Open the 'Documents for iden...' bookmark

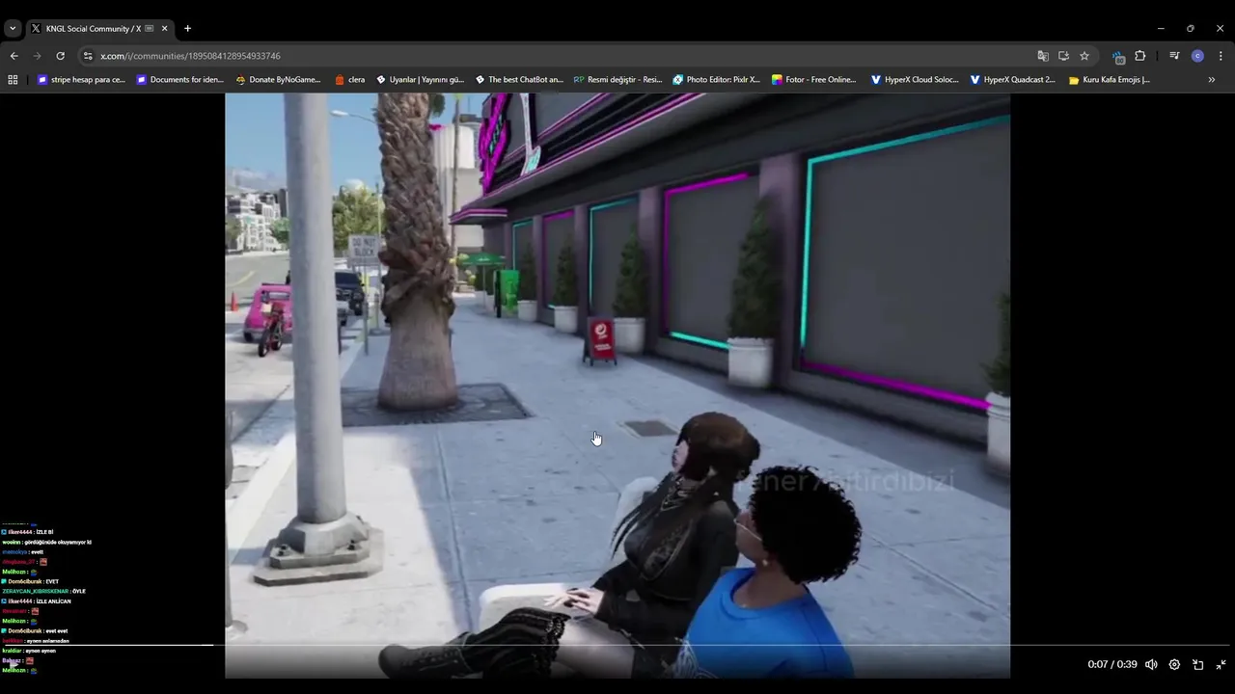coord(180,80)
